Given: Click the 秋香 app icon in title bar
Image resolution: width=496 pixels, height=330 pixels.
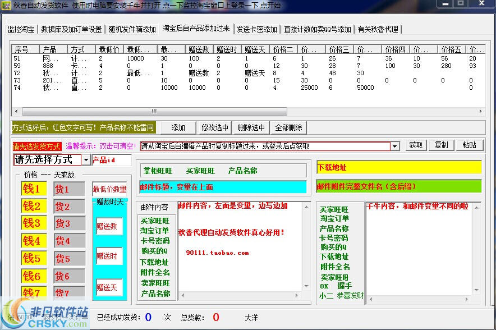Looking at the screenshot, I should (x=6, y=5).
